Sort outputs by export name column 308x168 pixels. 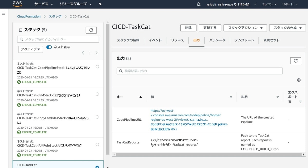(x=301, y=102)
